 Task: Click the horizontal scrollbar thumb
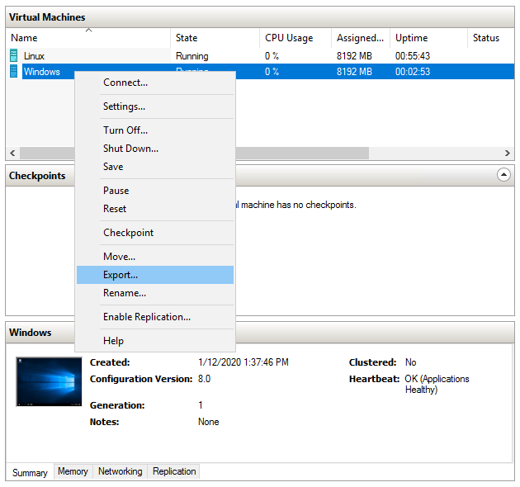(302, 153)
